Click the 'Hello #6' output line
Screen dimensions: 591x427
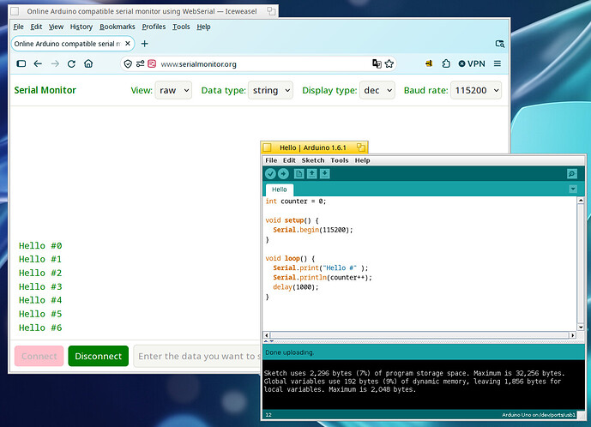tap(40, 328)
